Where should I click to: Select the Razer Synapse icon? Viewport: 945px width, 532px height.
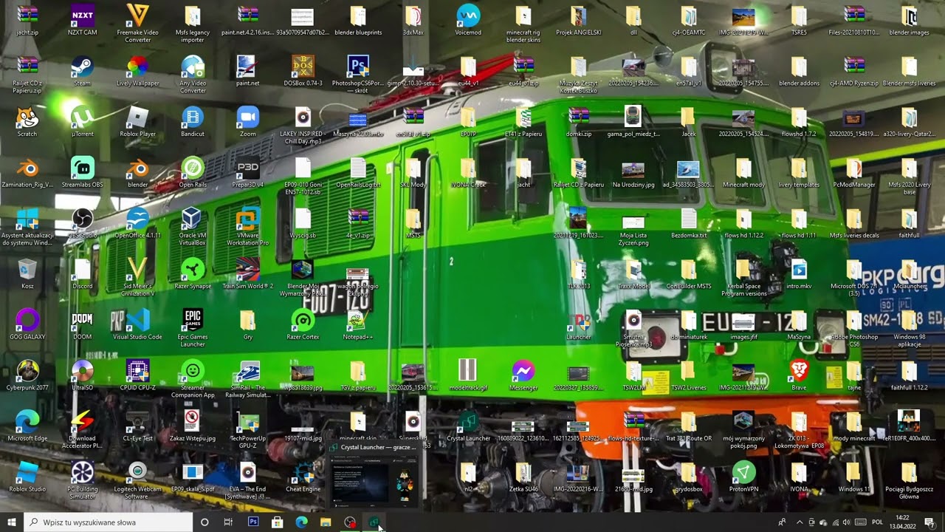click(193, 273)
